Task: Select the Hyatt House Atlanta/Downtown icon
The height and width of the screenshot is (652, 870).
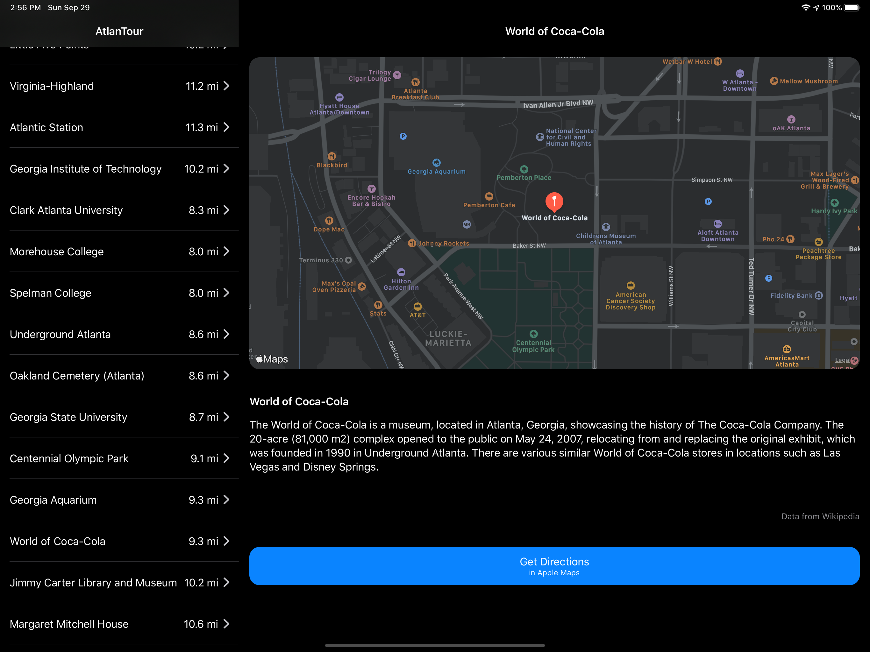Action: tap(339, 97)
